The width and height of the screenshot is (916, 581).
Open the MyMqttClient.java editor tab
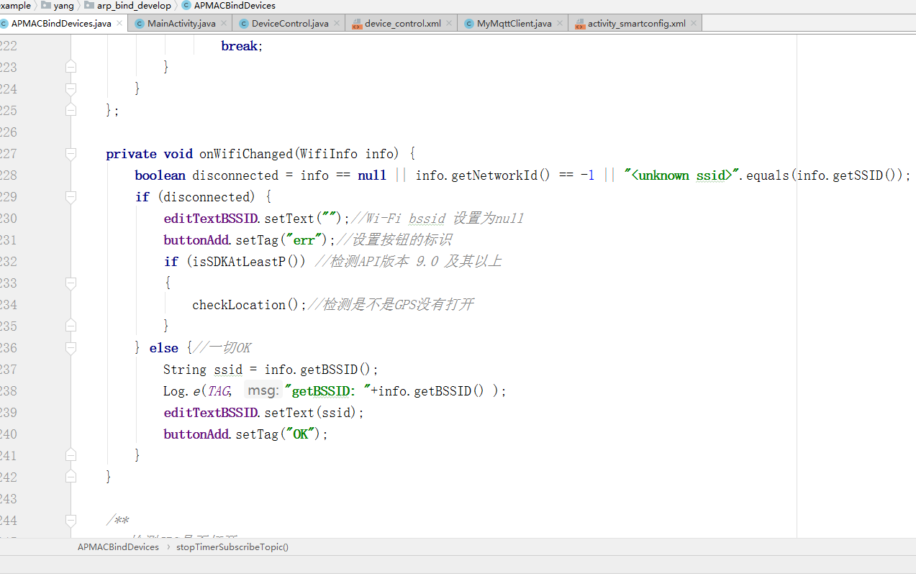click(x=514, y=23)
